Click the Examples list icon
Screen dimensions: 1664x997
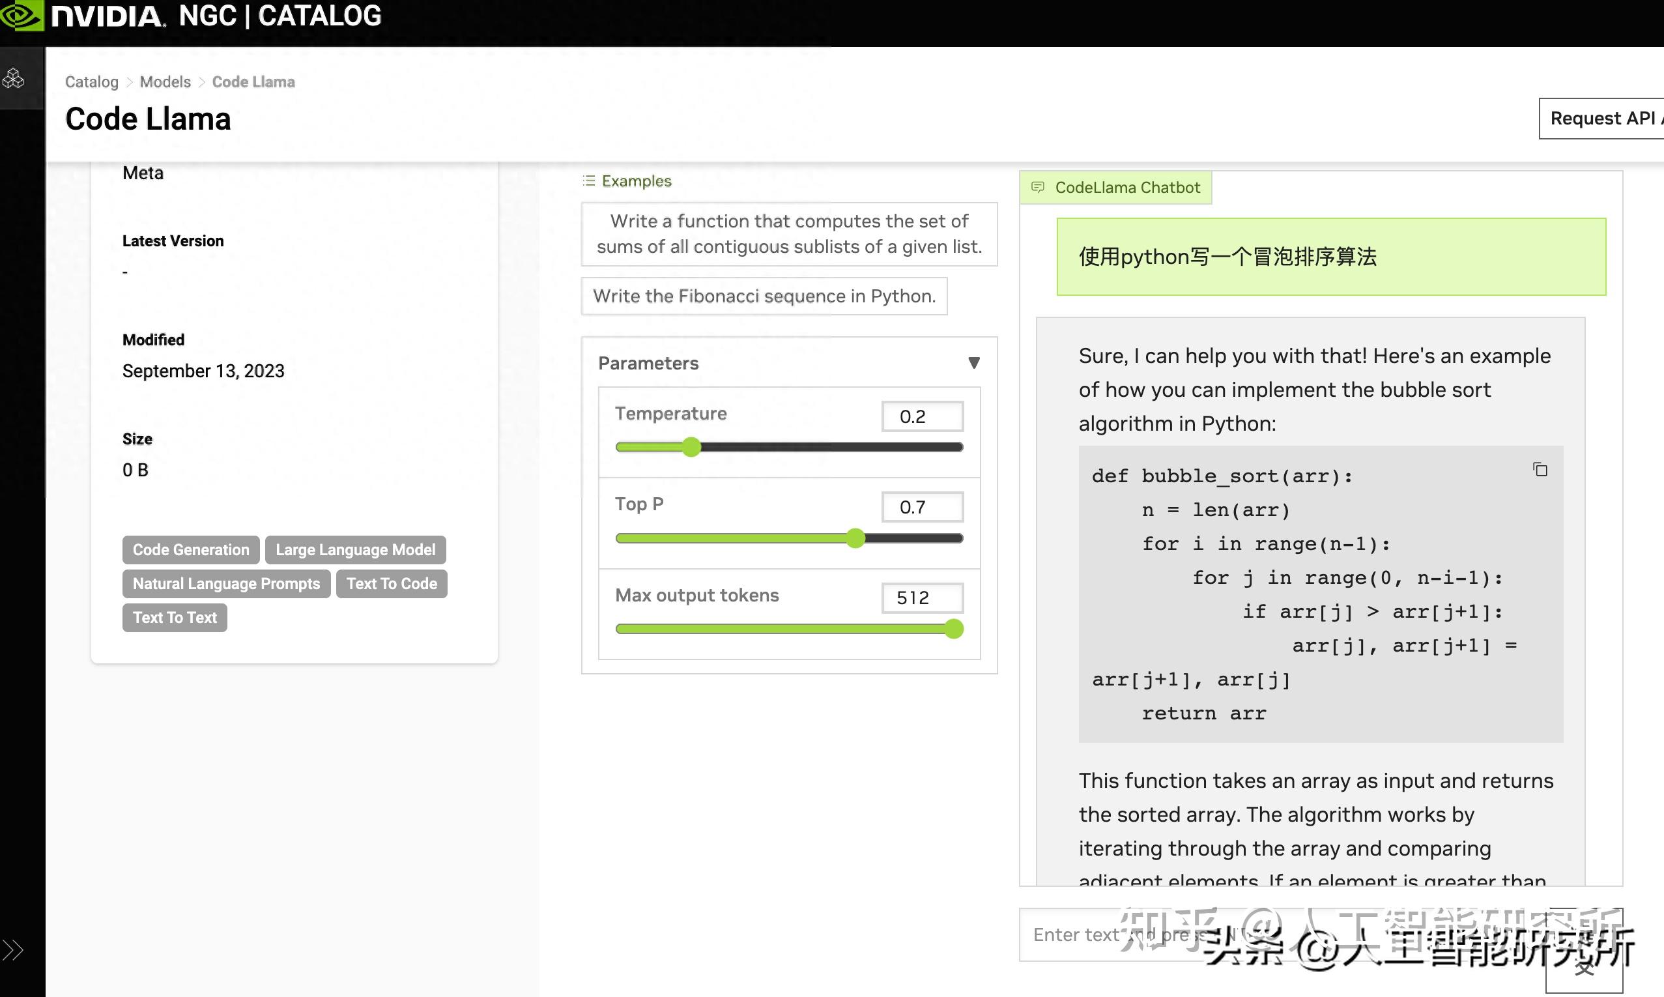tap(589, 181)
